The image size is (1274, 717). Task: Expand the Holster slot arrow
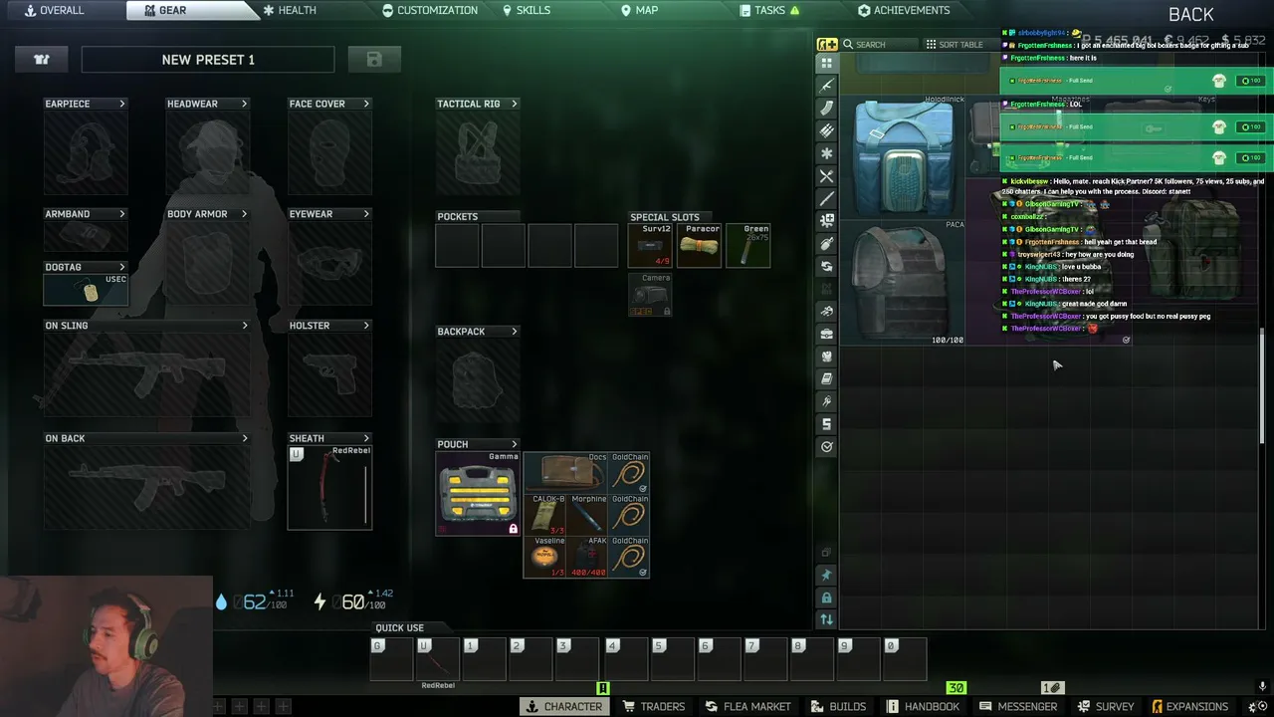pyautogui.click(x=366, y=326)
